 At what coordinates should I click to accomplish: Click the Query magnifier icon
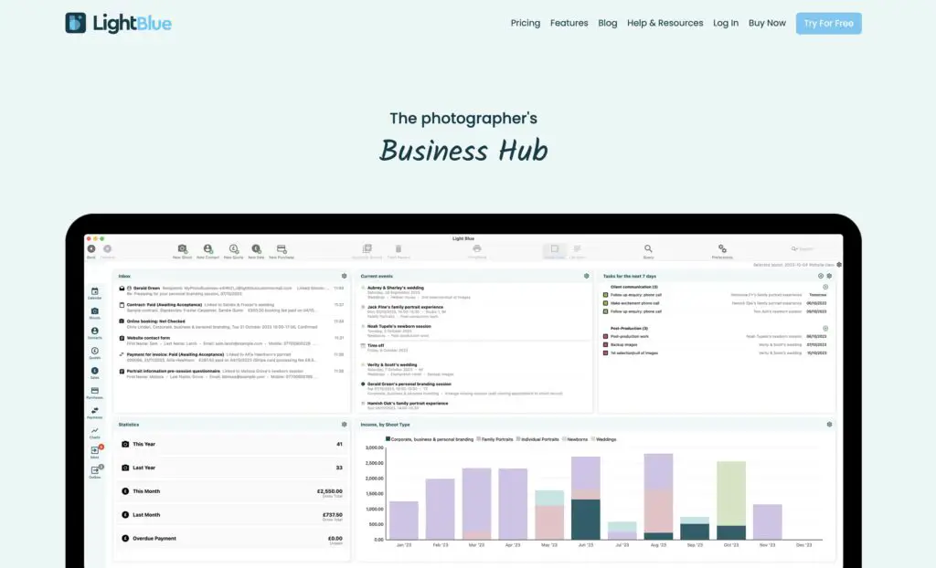(648, 248)
